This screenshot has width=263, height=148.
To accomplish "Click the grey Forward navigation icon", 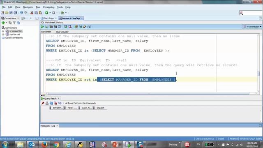I will [53, 13].
